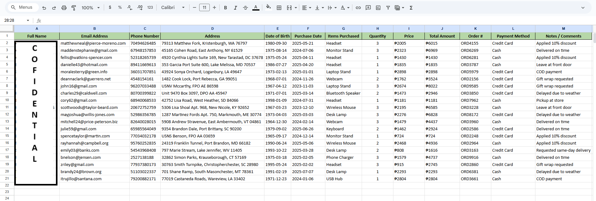This screenshot has width=596, height=201.
Task: Toggle bold formatting
Action: pos(226,8)
